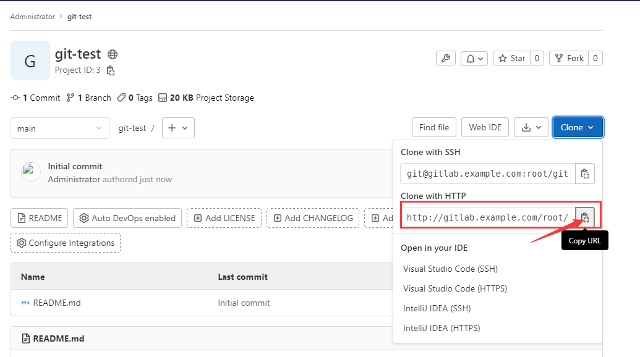640x357 pixels.
Task: Click Add CHANGELOG button
Action: [x=313, y=218]
